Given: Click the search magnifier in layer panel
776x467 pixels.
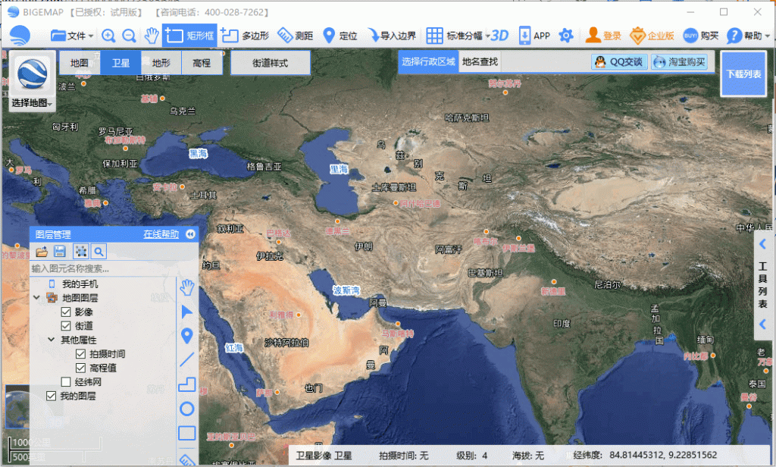Looking at the screenshot, I should 99,251.
